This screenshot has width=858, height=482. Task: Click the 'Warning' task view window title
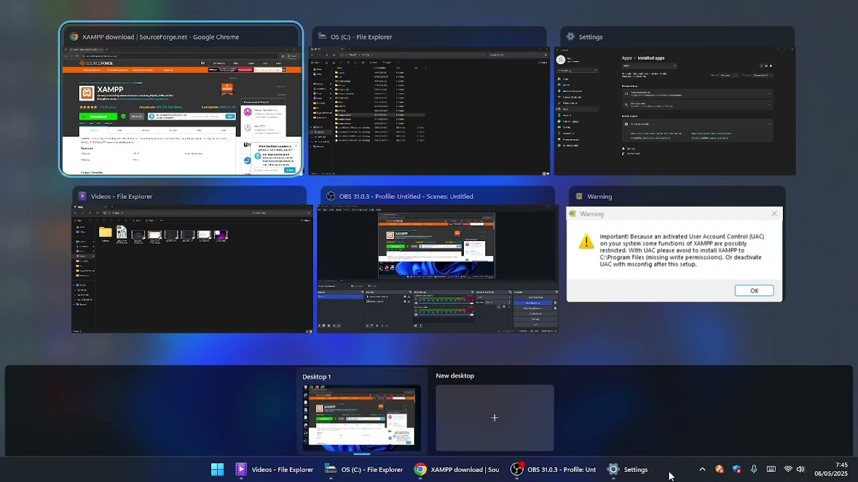(x=599, y=196)
